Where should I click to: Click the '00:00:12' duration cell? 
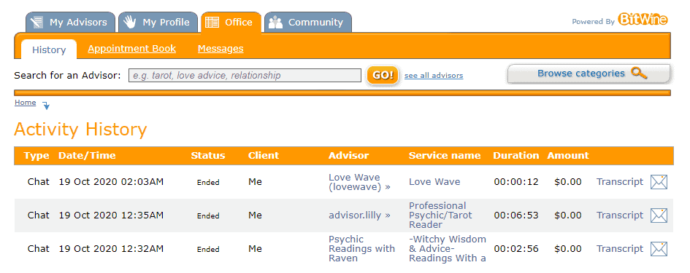coord(516,182)
